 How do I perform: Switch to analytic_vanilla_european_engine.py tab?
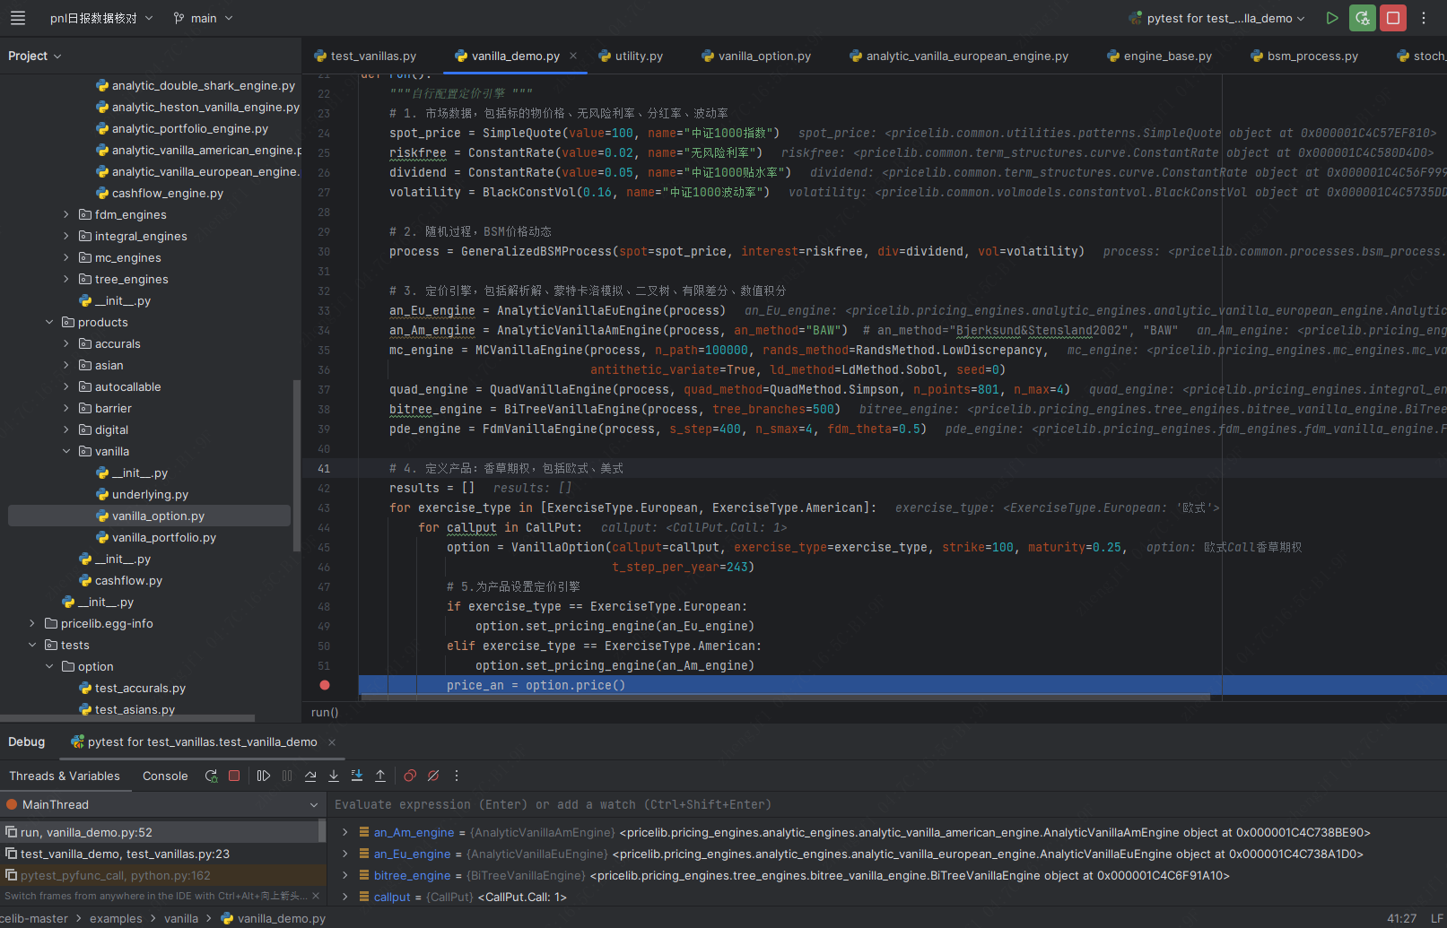click(x=959, y=56)
